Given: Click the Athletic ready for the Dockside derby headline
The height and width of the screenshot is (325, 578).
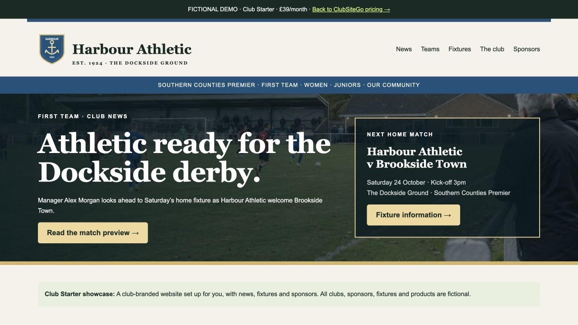Looking at the screenshot, I should point(184,158).
